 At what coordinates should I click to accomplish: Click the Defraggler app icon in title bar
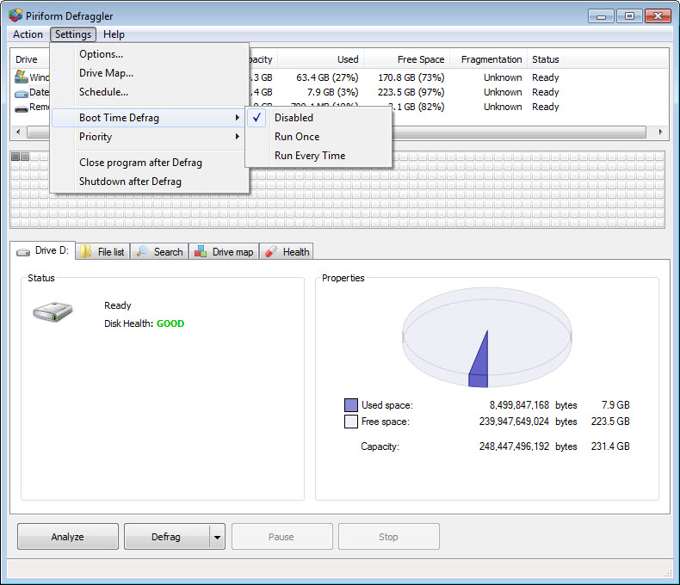(15, 15)
